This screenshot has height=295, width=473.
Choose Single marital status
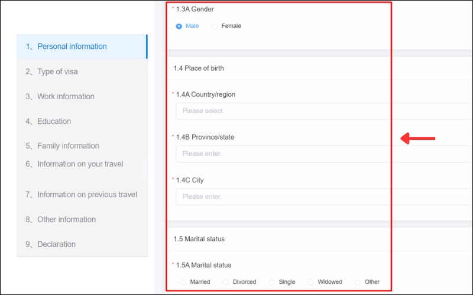click(272, 282)
